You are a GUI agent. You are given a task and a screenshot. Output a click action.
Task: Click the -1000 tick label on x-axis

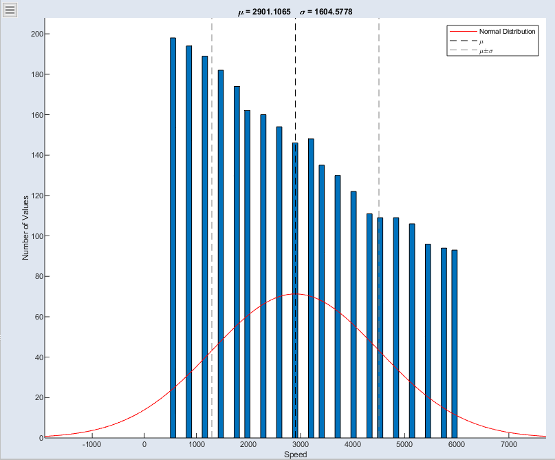point(91,445)
